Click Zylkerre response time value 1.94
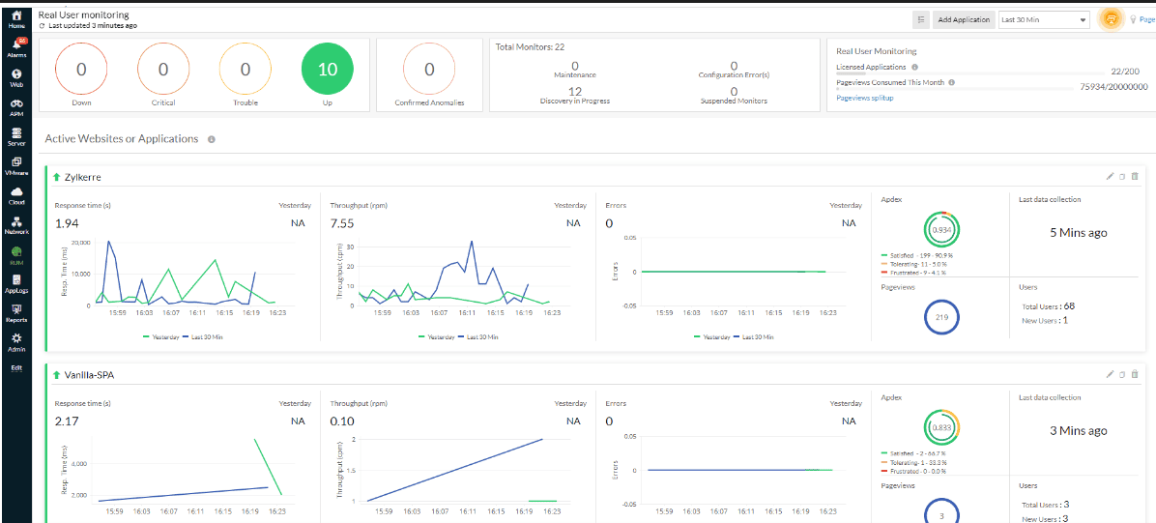The image size is (1156, 523). coord(67,222)
